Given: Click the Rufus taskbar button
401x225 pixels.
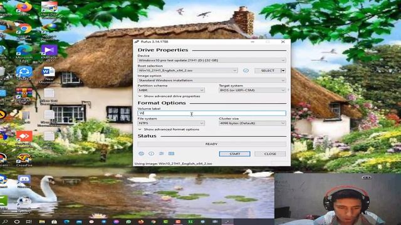Looking at the screenshot, I should [227, 222].
